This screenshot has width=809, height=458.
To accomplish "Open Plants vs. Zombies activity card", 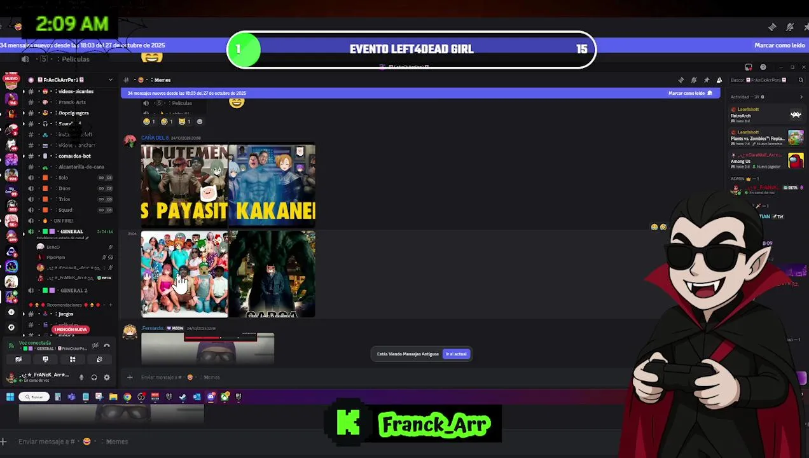I will coord(766,138).
